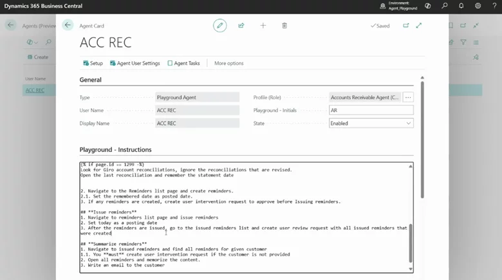Click More options

(228, 64)
